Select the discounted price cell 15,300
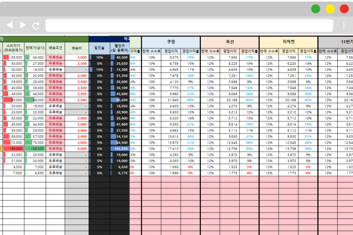353x235 pixels. tap(120, 69)
